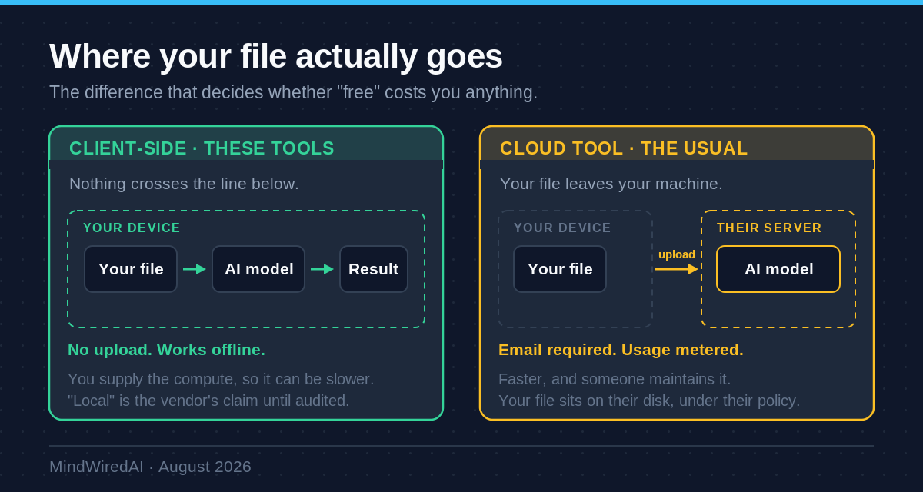Click 'Nothing crosses the line below.' text
Image resolution: width=923 pixels, height=492 pixels.
pos(184,184)
